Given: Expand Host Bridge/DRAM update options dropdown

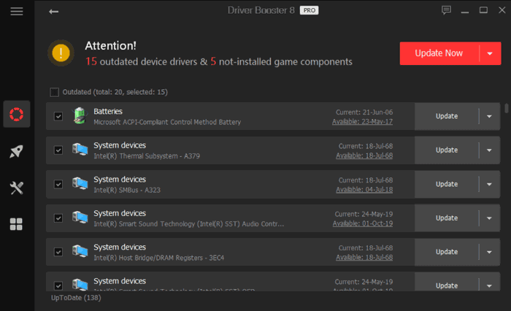Looking at the screenshot, I should [x=489, y=252].
